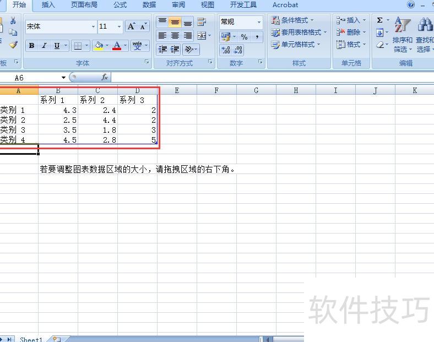The height and width of the screenshot is (342, 434).
Task: Switch to 页面布局 Page Layout tab
Action: pos(84,5)
